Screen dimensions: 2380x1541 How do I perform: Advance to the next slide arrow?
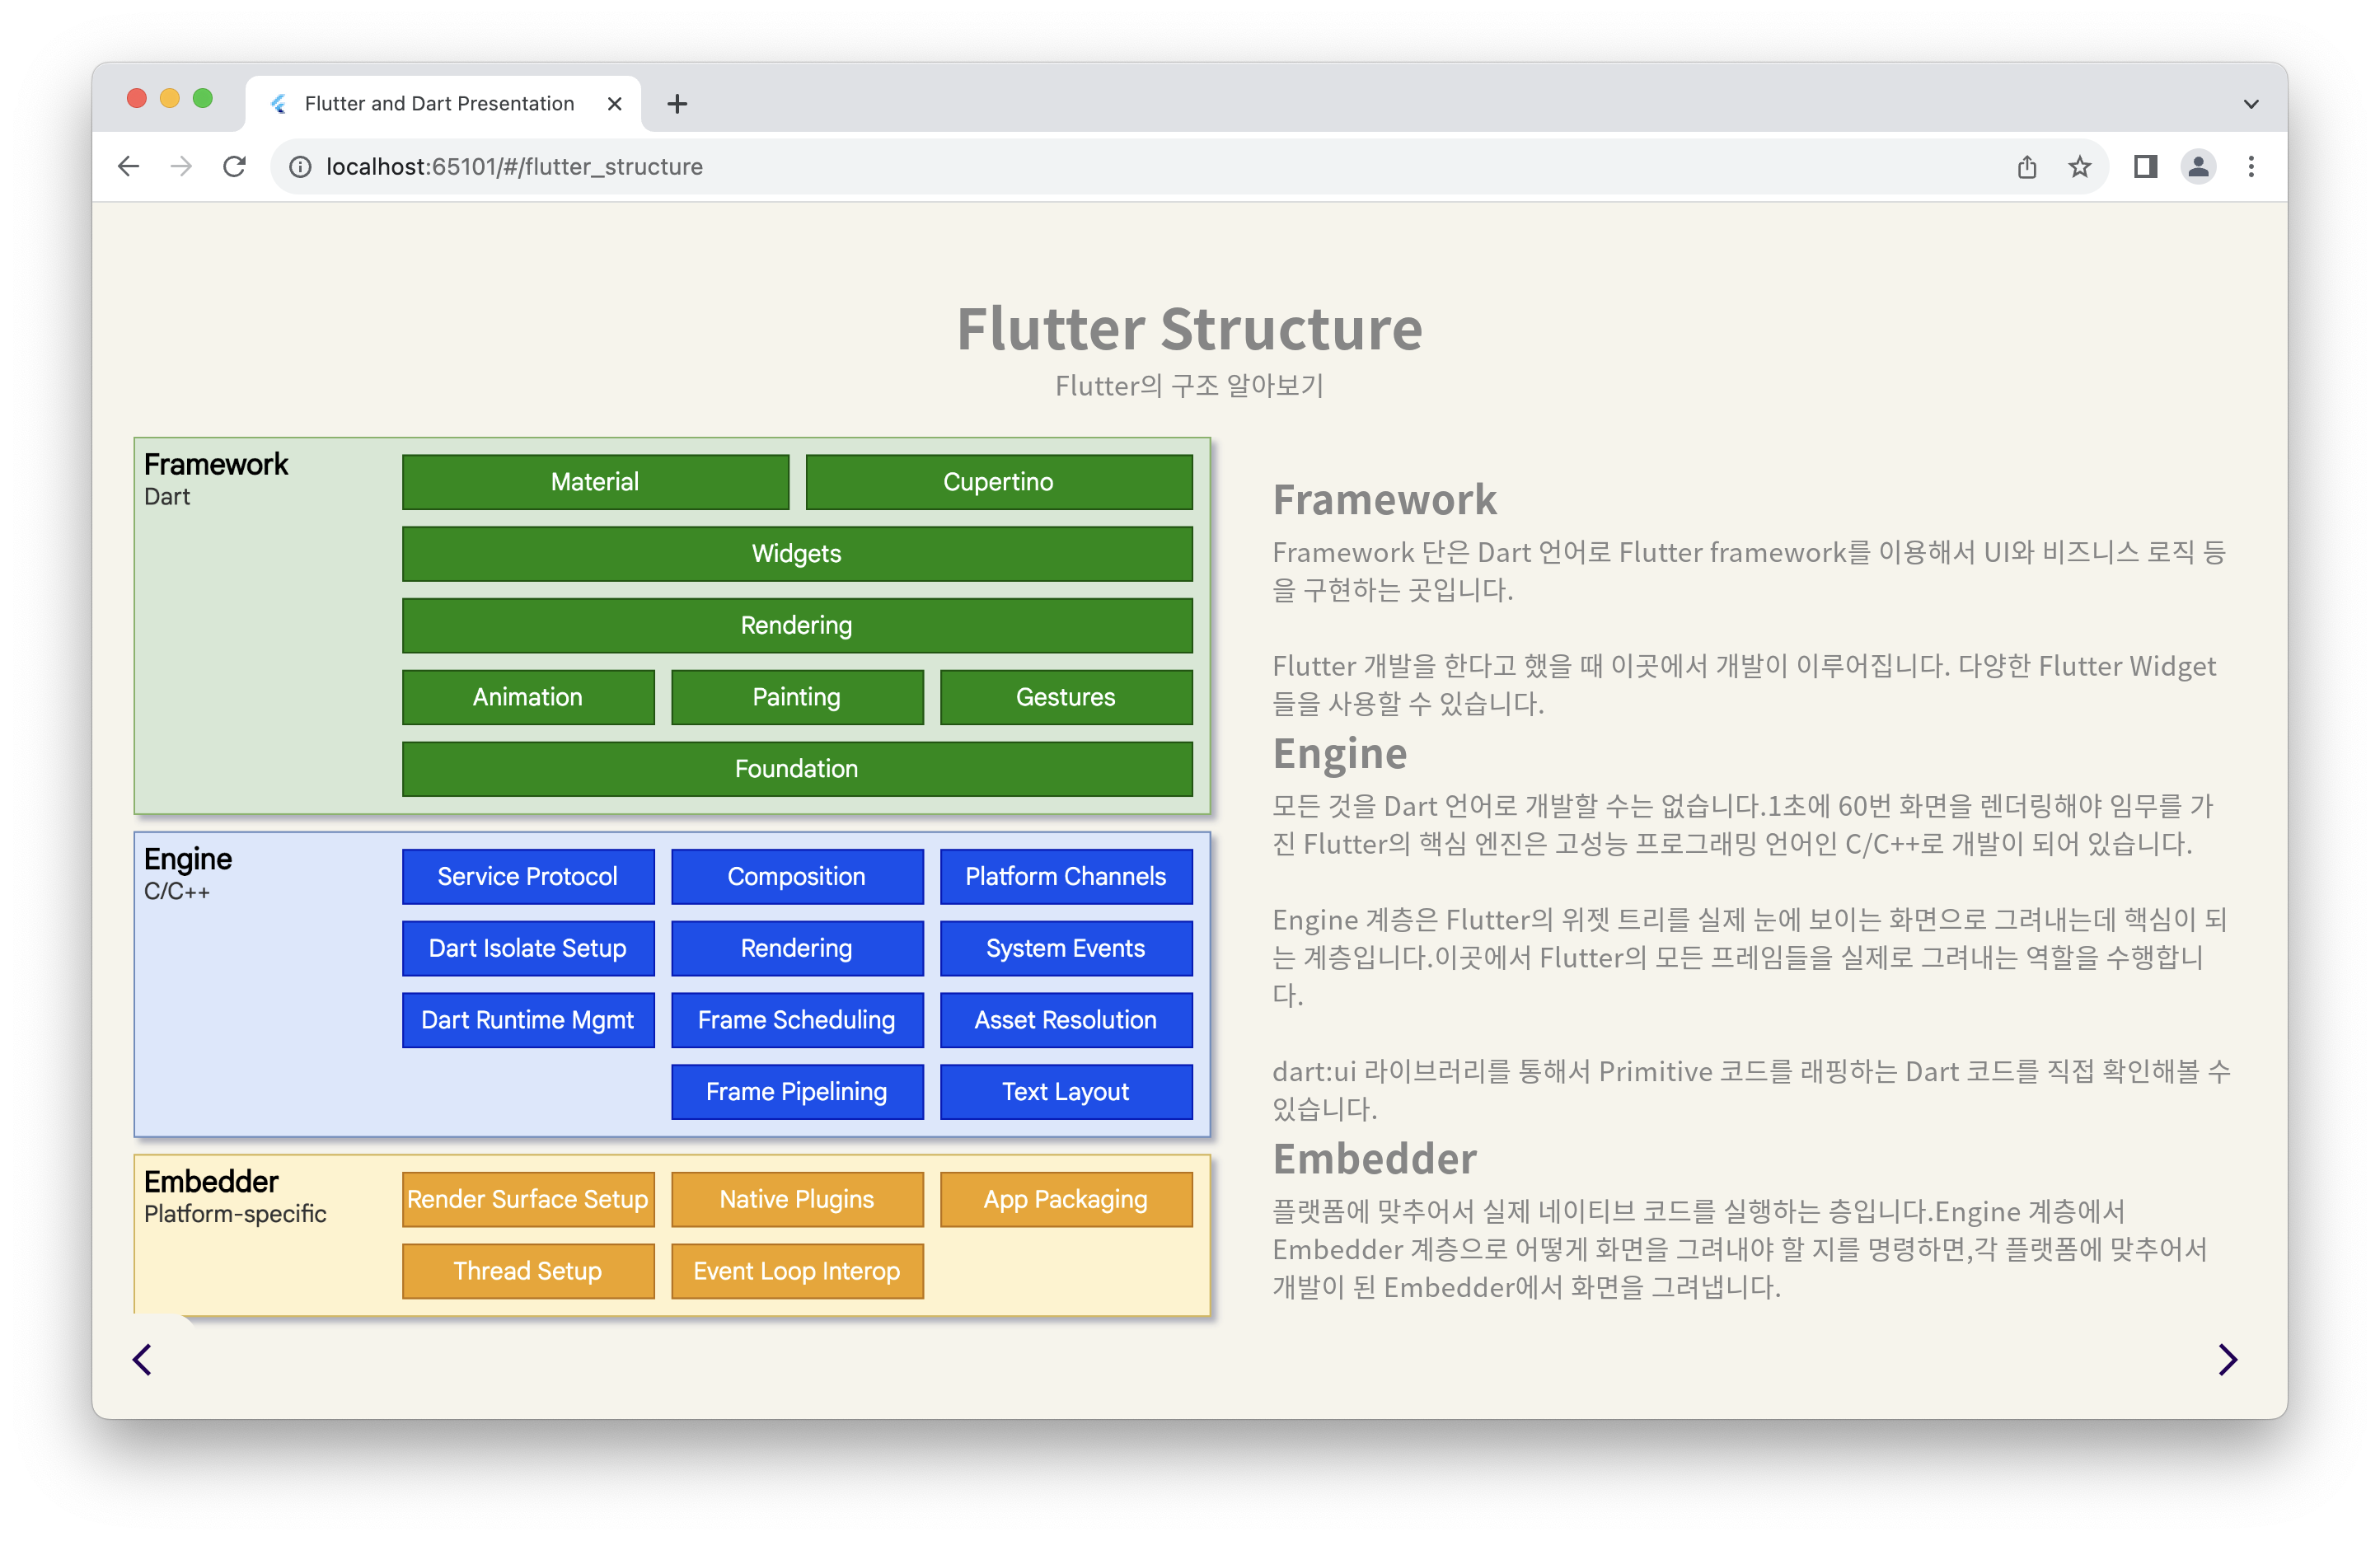click(2228, 1360)
